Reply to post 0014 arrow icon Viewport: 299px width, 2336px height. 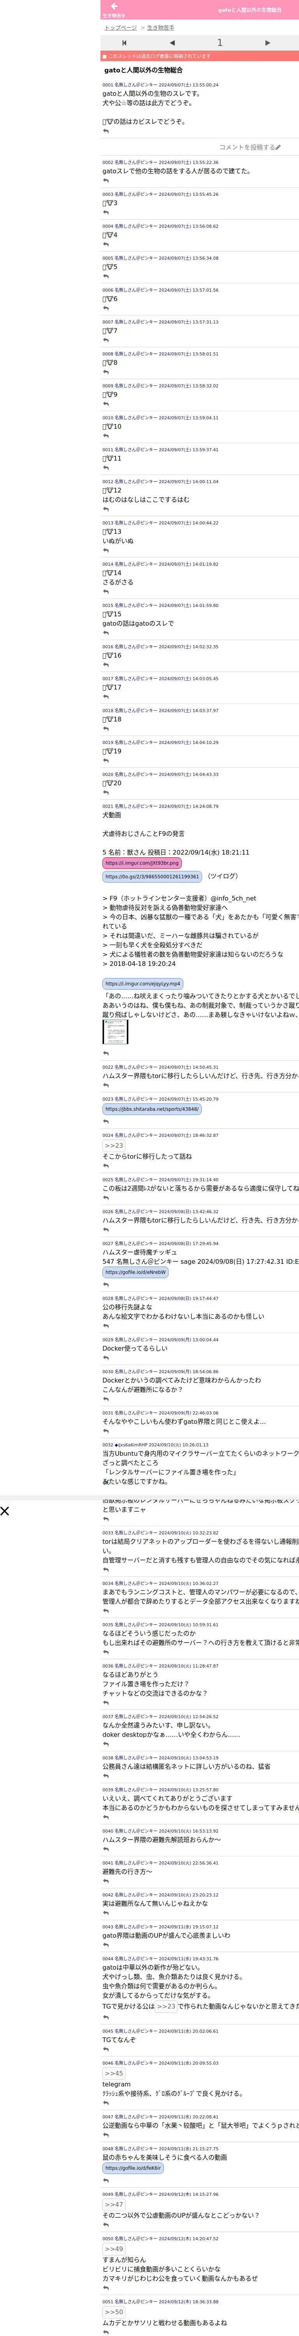tap(106, 592)
